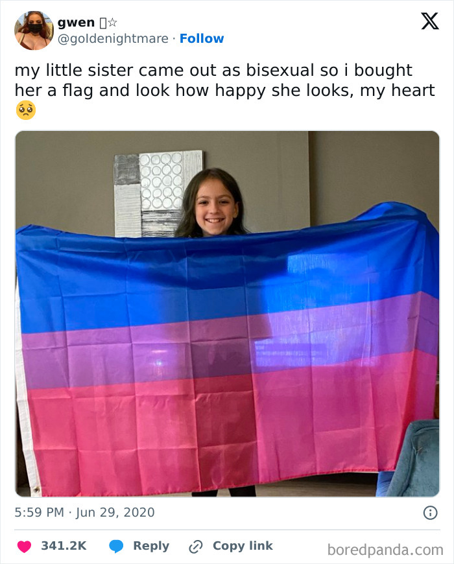454x564 pixels.
Task: Click the chain link icon
Action: (x=196, y=546)
